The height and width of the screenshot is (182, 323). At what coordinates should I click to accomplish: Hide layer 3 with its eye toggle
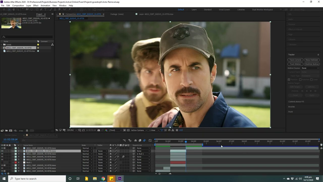(x=2, y=154)
